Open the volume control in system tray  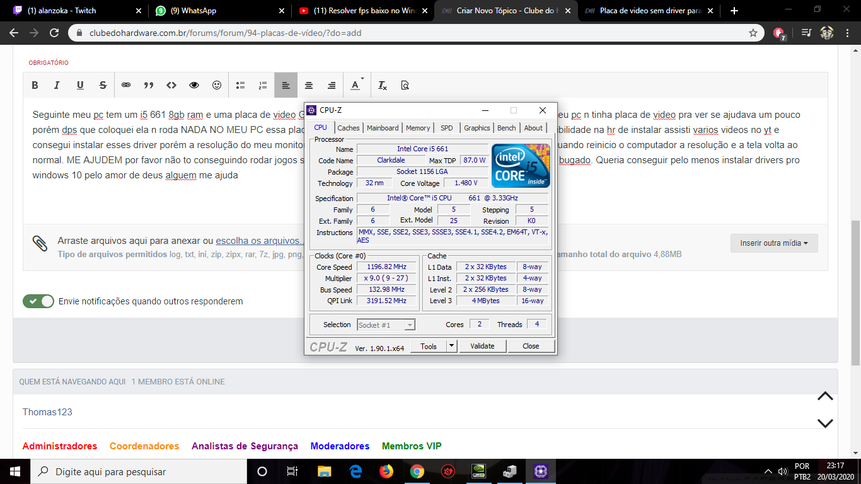click(x=783, y=471)
